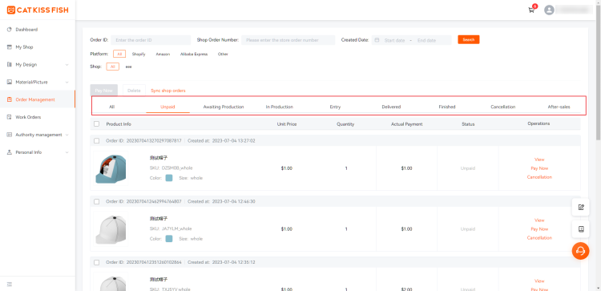
Task: Open the customer service headset button
Action: tap(581, 251)
